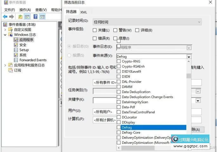Switch to the XML tab
The image size is (217, 152).
(84, 12)
